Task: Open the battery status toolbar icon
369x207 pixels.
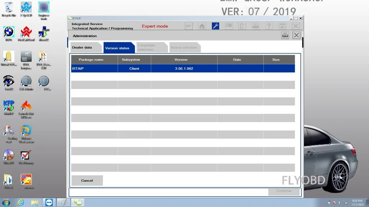Action: (x=242, y=26)
